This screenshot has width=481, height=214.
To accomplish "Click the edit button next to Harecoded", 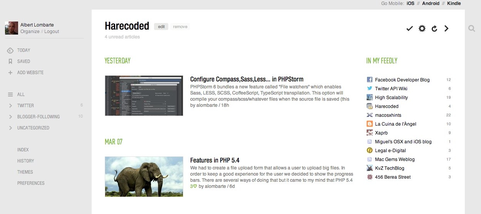I will point(161,27).
